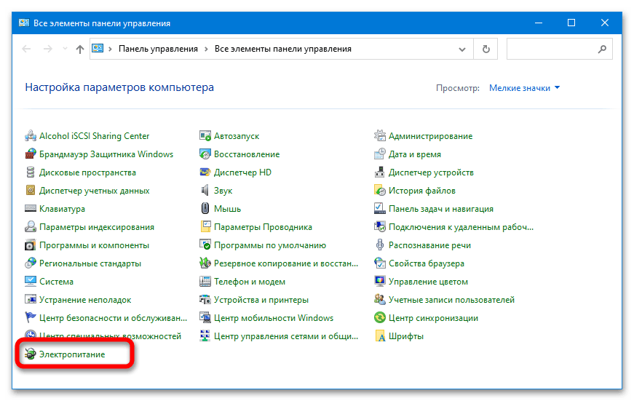This screenshot has height=401, width=634.
Task: Click the Телефон и модем icon
Action: (x=205, y=282)
